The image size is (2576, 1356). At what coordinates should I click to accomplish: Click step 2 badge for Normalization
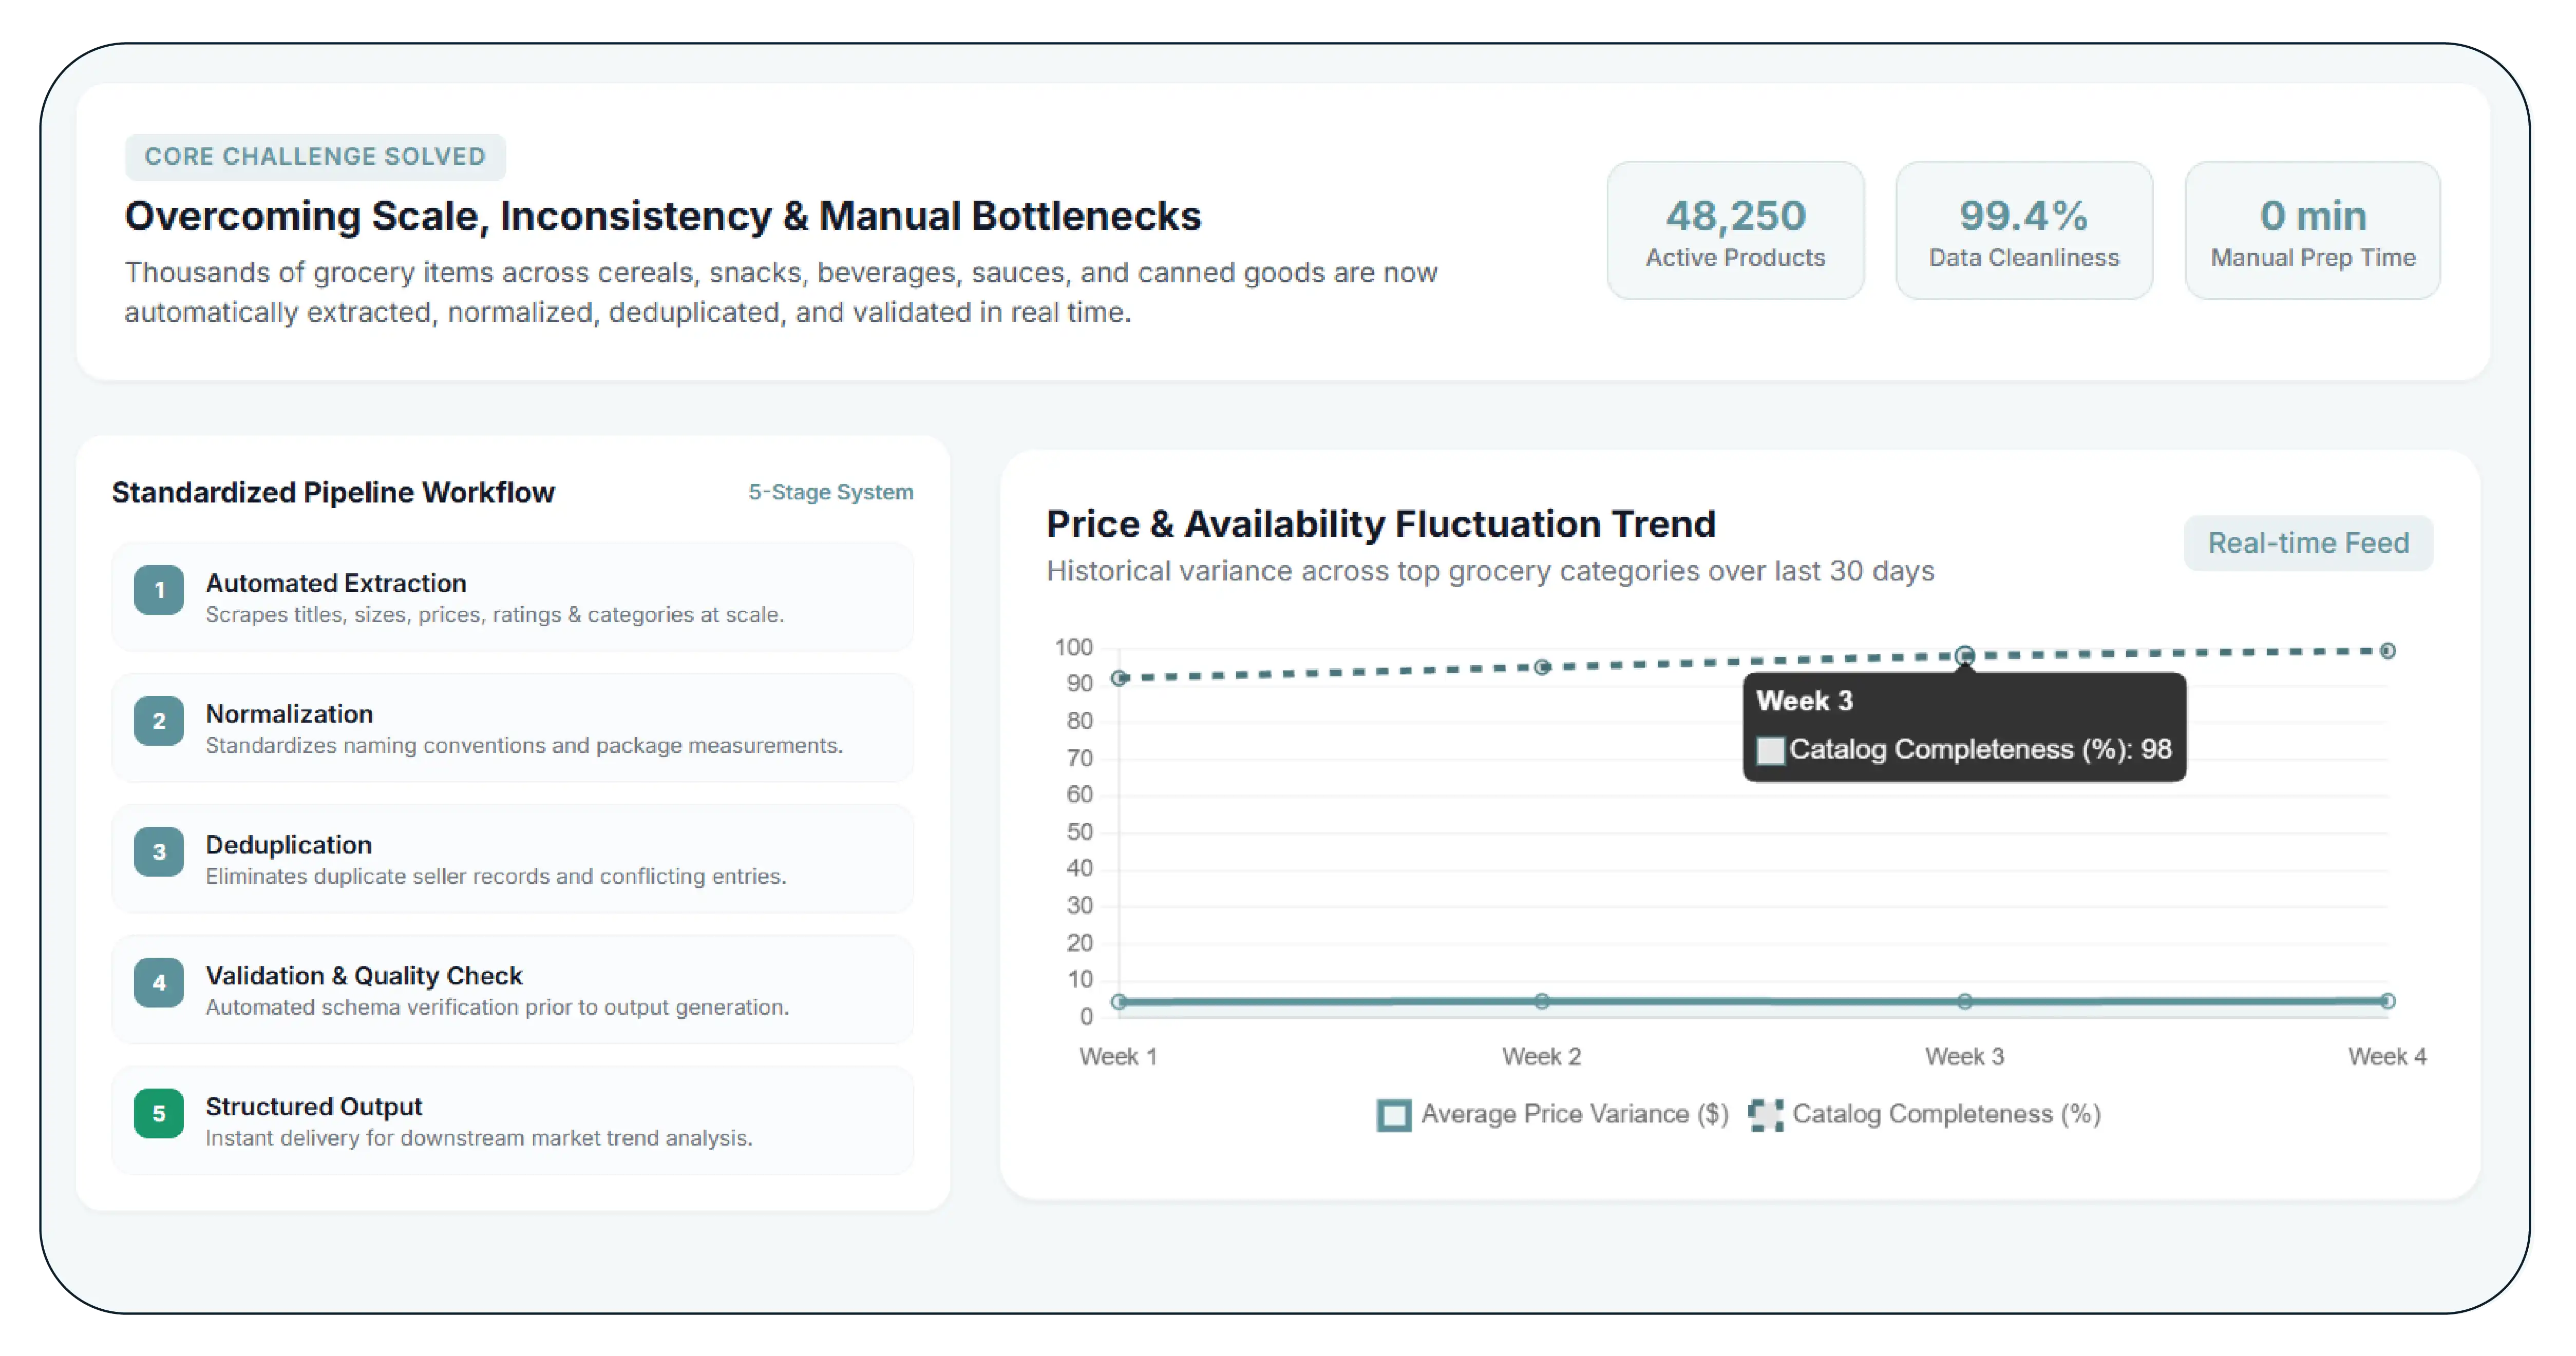click(159, 722)
